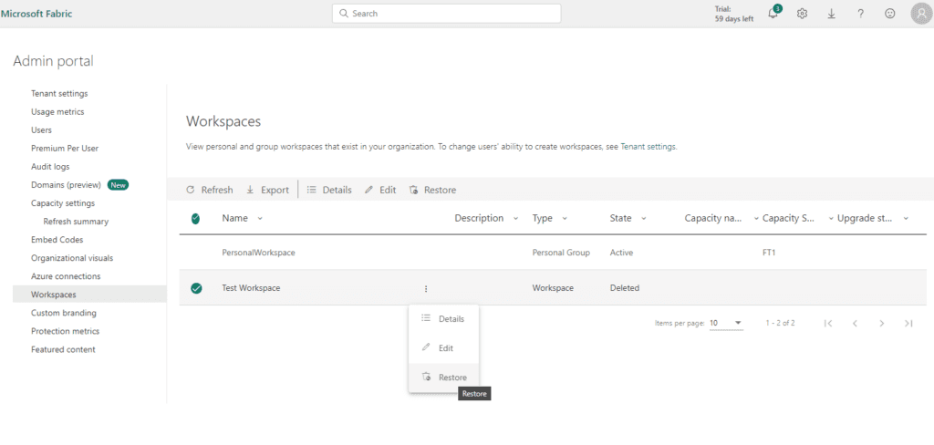This screenshot has height=445, width=934.
Task: Click the Trial 59 days left indicator
Action: (734, 14)
